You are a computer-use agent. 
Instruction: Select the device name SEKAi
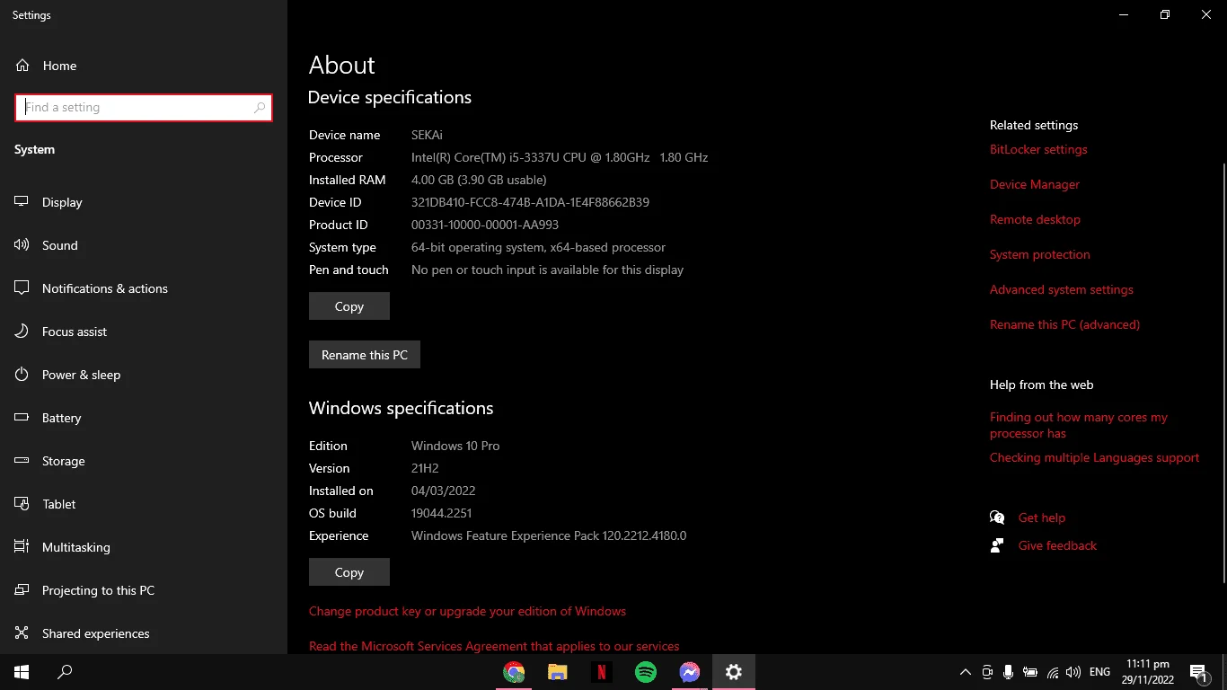click(x=427, y=135)
